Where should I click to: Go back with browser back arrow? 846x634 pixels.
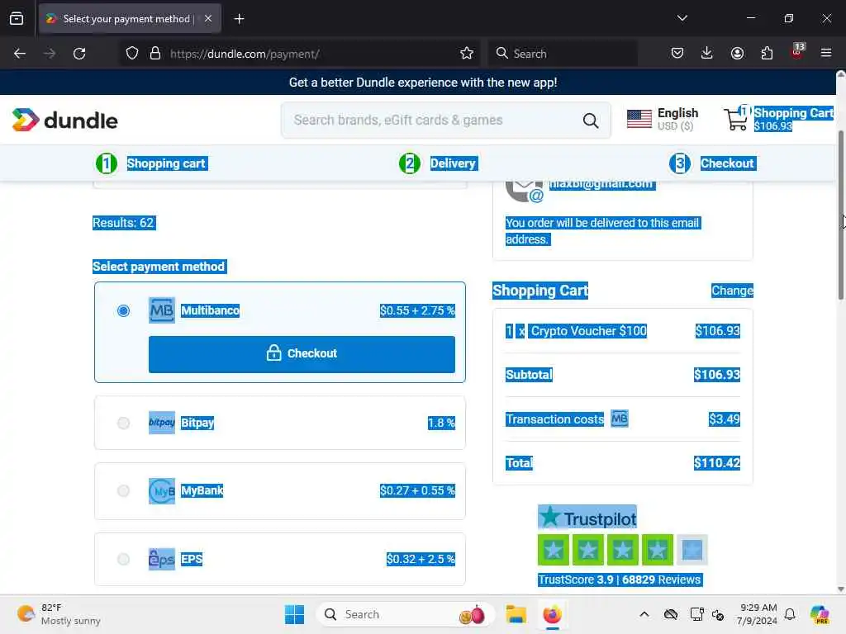[x=20, y=54]
